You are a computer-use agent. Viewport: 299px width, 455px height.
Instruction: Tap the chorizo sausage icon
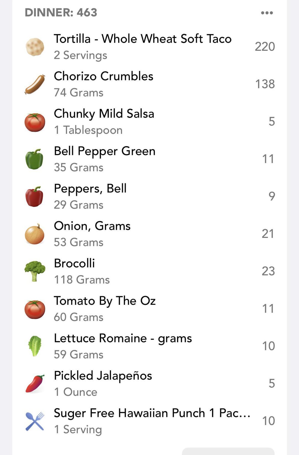pos(35,84)
